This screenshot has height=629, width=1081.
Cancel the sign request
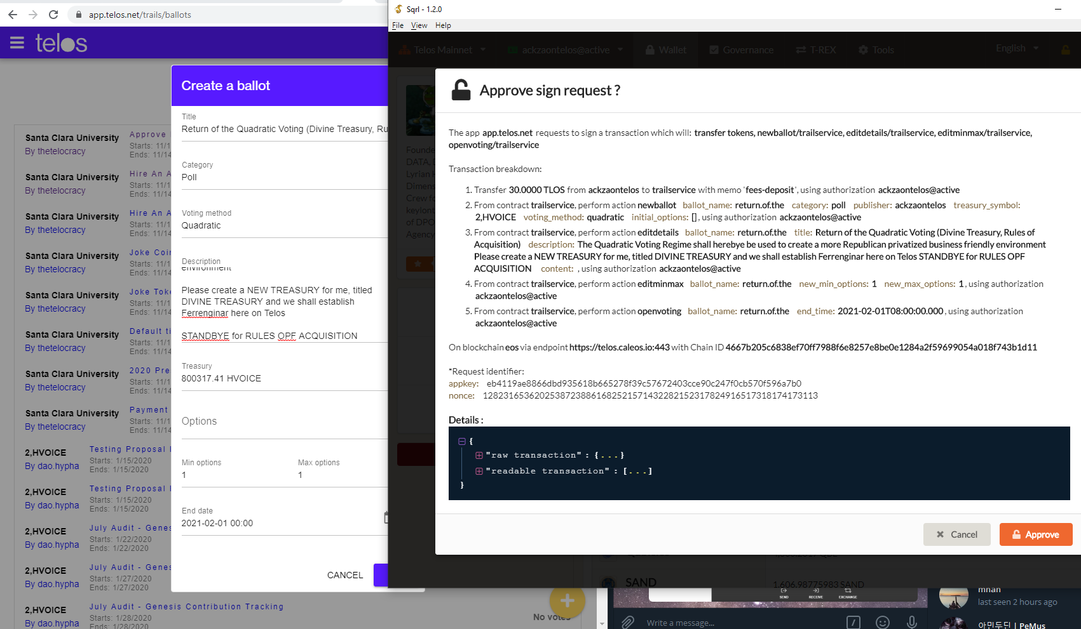tap(956, 534)
